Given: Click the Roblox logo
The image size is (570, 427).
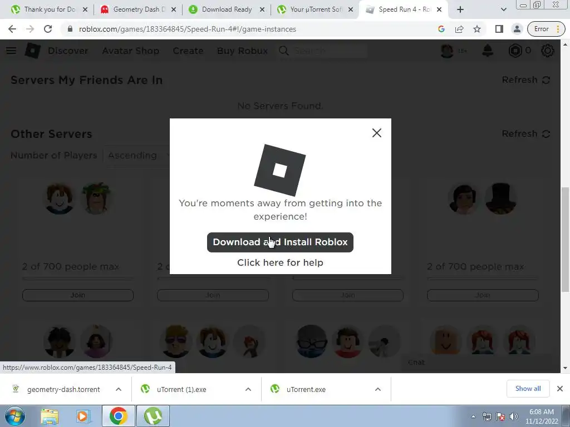Looking at the screenshot, I should (x=32, y=51).
